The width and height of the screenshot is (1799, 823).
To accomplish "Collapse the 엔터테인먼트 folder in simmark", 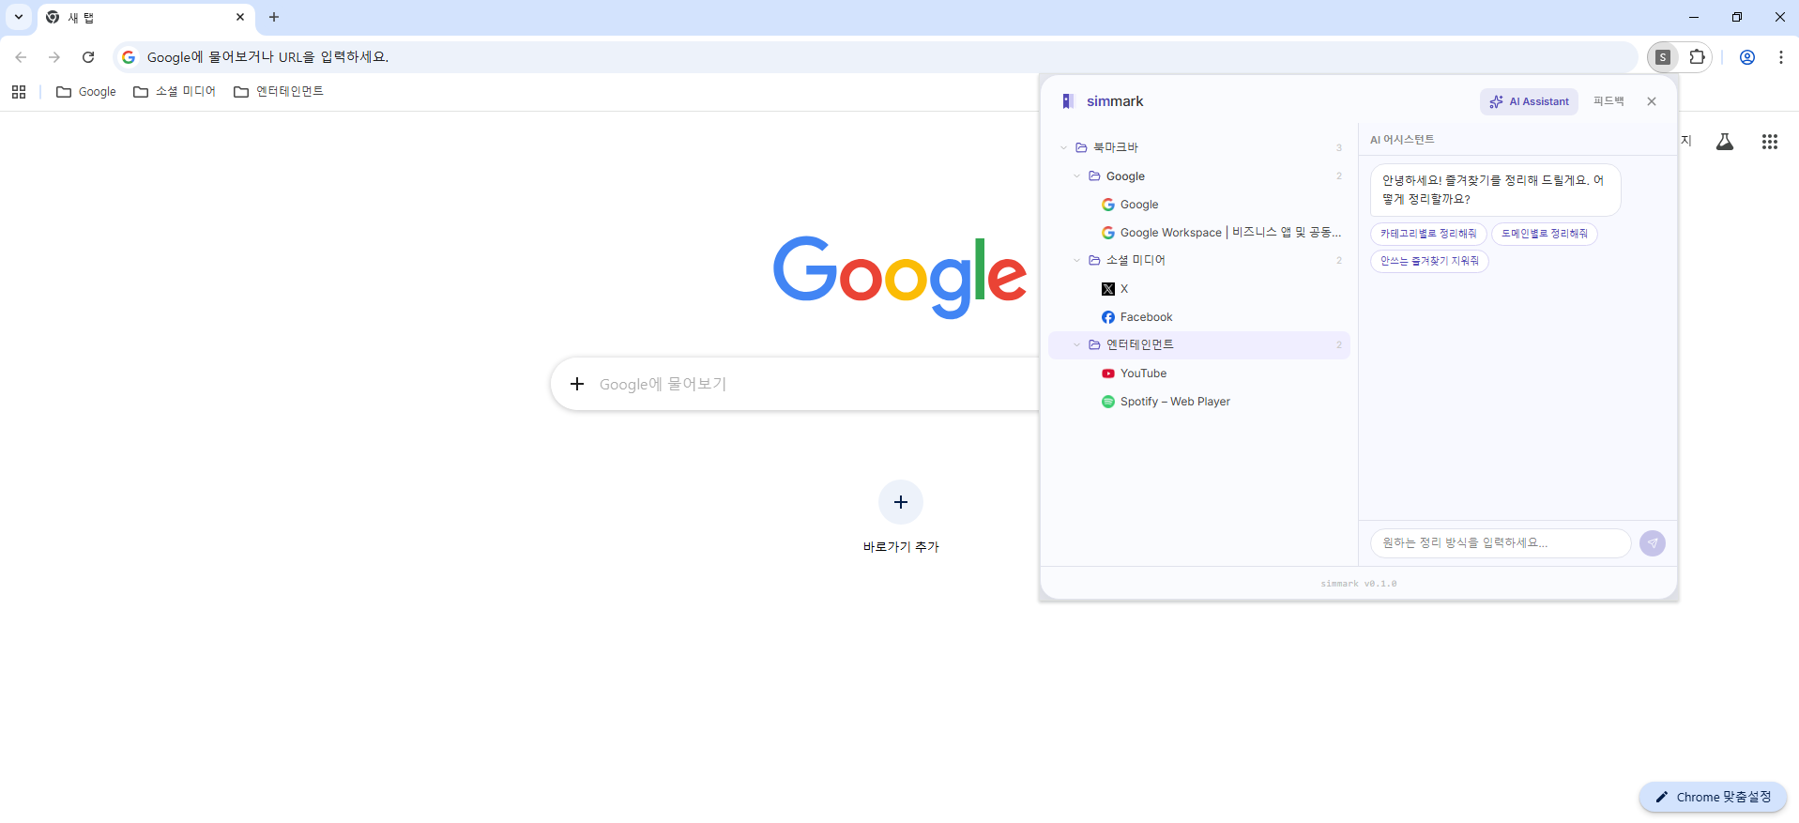I will tap(1076, 344).
